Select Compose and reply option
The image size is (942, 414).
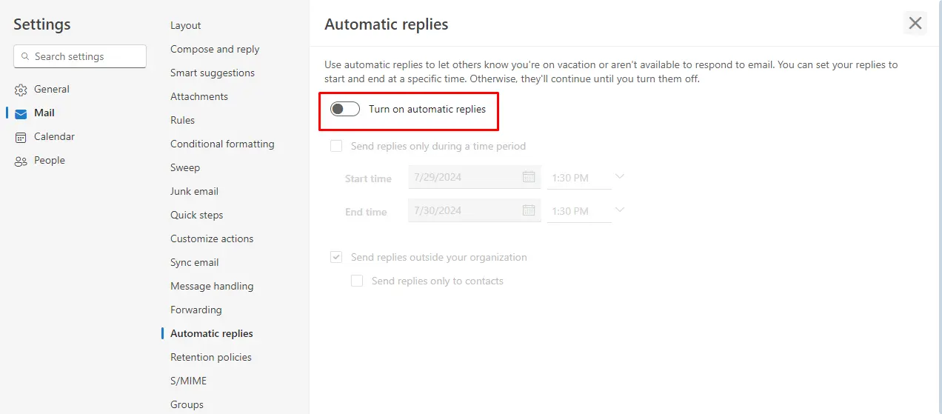pos(215,49)
